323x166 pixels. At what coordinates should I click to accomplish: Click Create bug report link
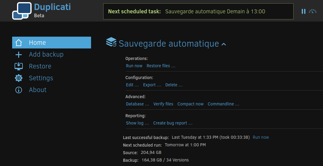(173, 123)
